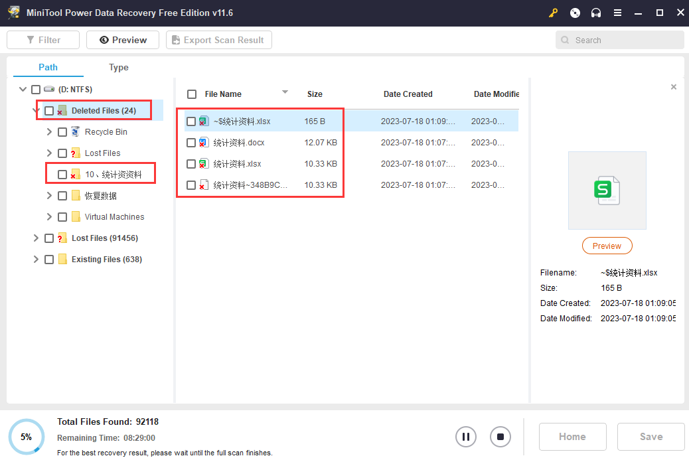Click the 10、统计资料 deleted folder icon

pos(75,174)
